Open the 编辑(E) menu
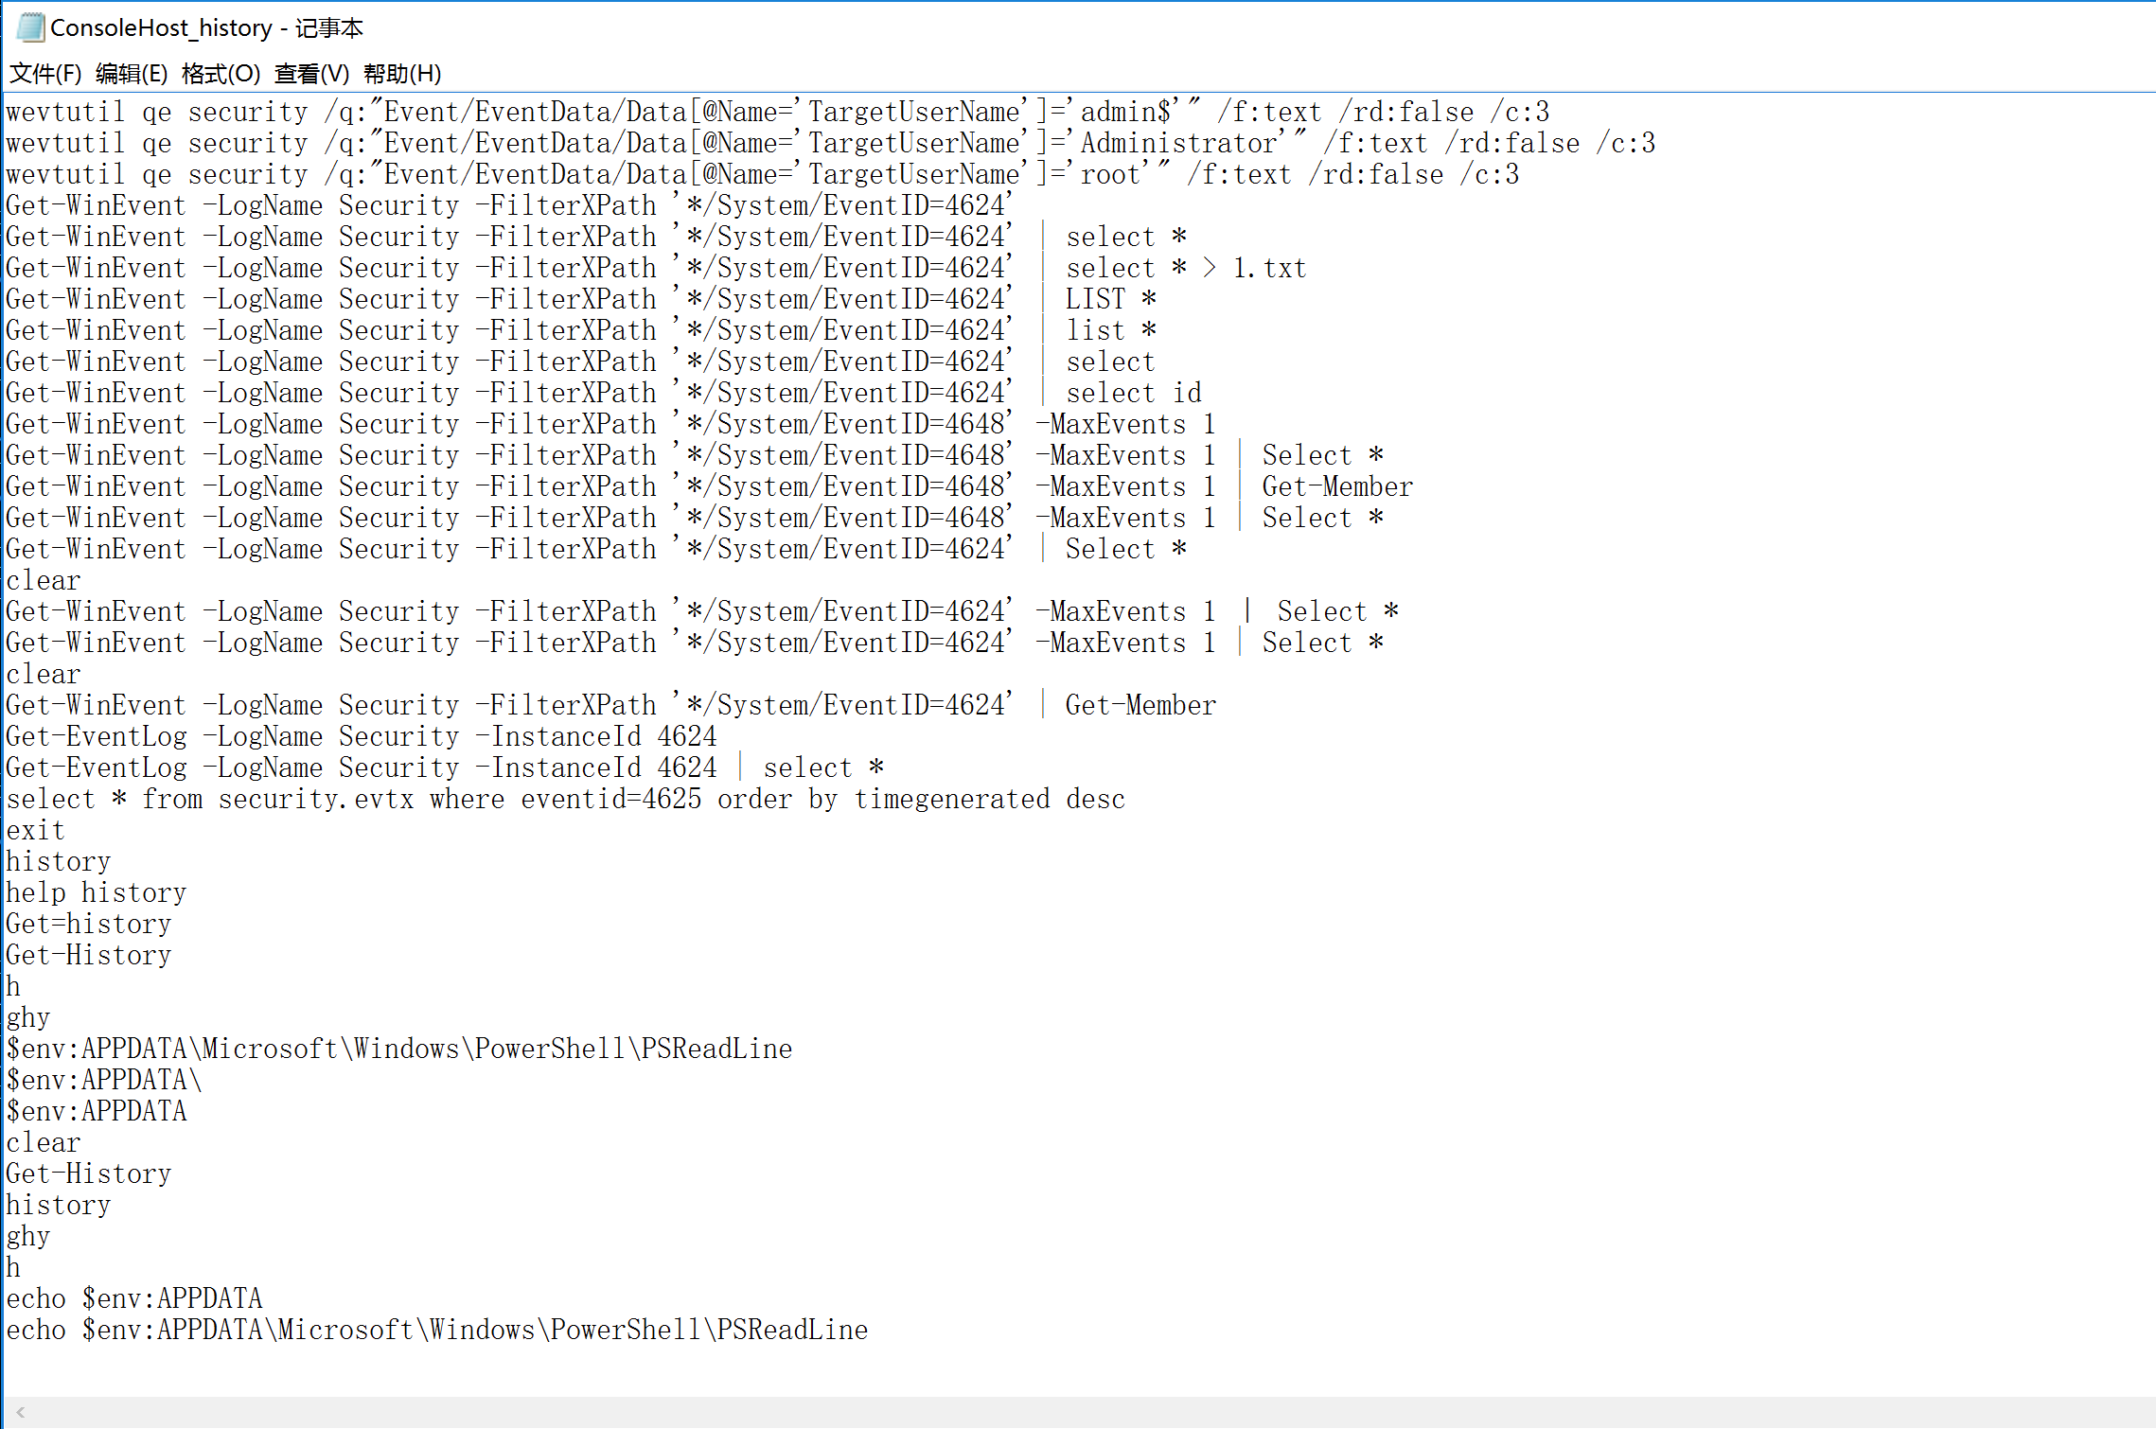Screen dimensions: 2156x1429 pyautogui.click(x=132, y=74)
